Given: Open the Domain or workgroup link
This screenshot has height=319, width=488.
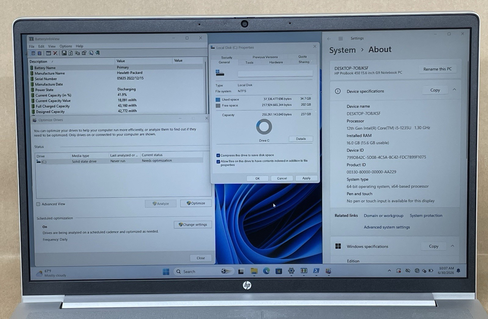Looking at the screenshot, I should click(384, 216).
